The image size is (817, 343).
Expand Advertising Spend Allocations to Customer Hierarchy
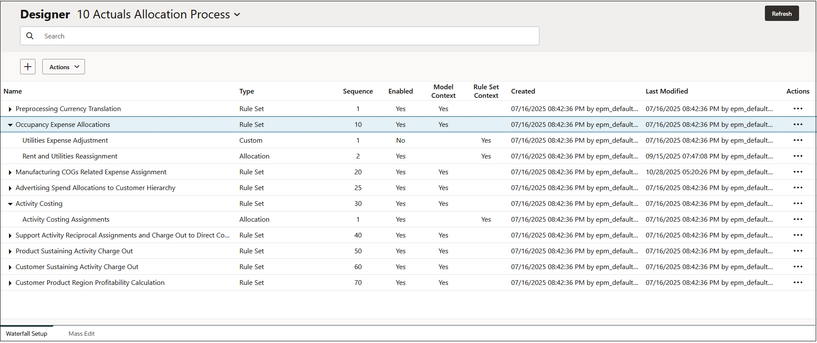click(x=10, y=188)
